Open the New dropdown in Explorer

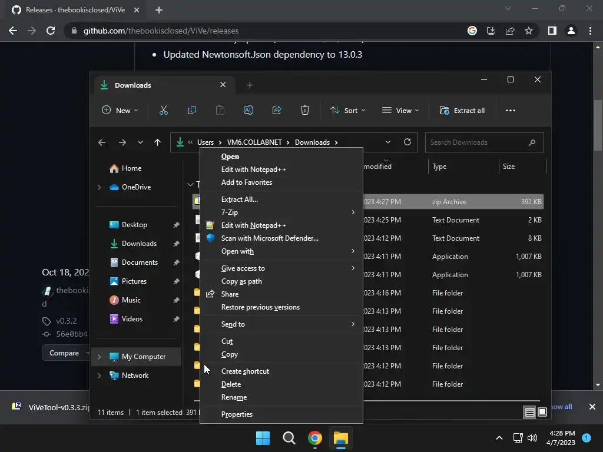120,111
